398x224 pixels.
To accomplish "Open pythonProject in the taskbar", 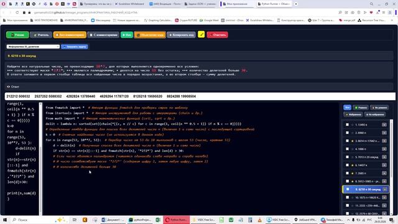I will pyautogui.click(x=139, y=220).
